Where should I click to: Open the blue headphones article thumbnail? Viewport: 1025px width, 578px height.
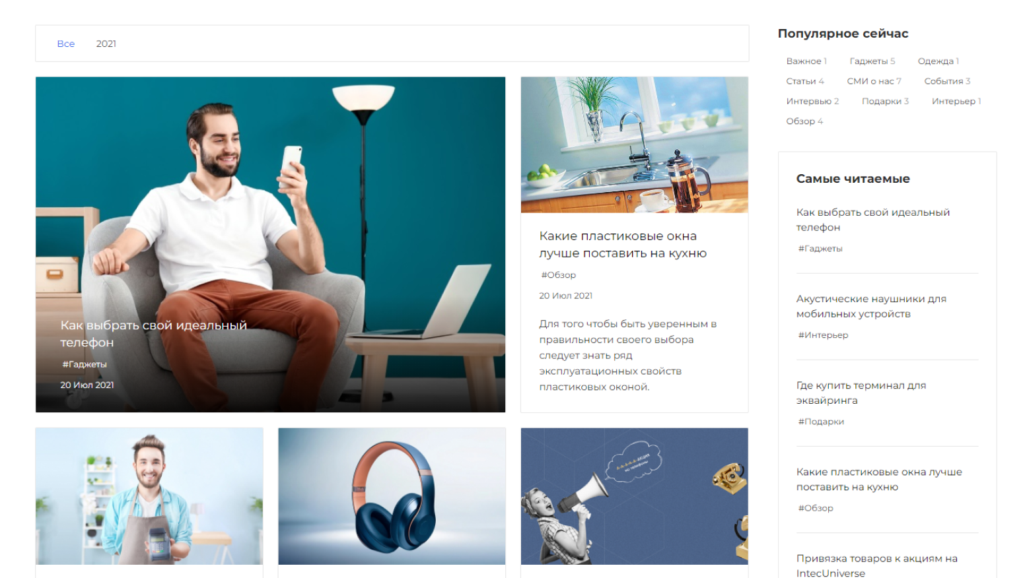(x=392, y=496)
